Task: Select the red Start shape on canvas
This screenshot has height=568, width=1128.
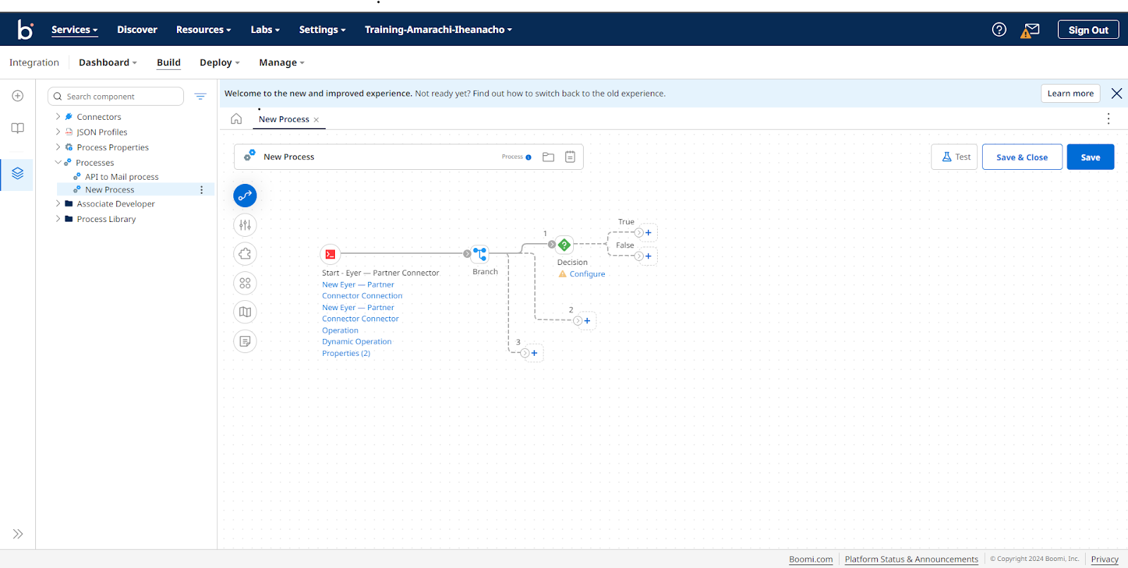Action: coord(330,254)
